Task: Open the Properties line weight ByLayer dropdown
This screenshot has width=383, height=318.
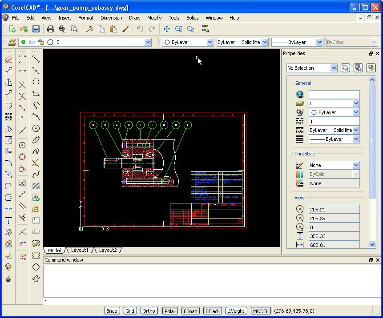Action: click(x=356, y=139)
